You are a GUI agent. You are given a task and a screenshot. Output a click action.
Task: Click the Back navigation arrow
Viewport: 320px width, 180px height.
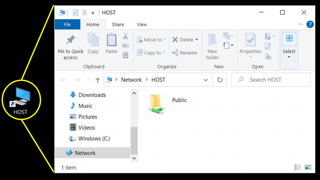[63, 80]
